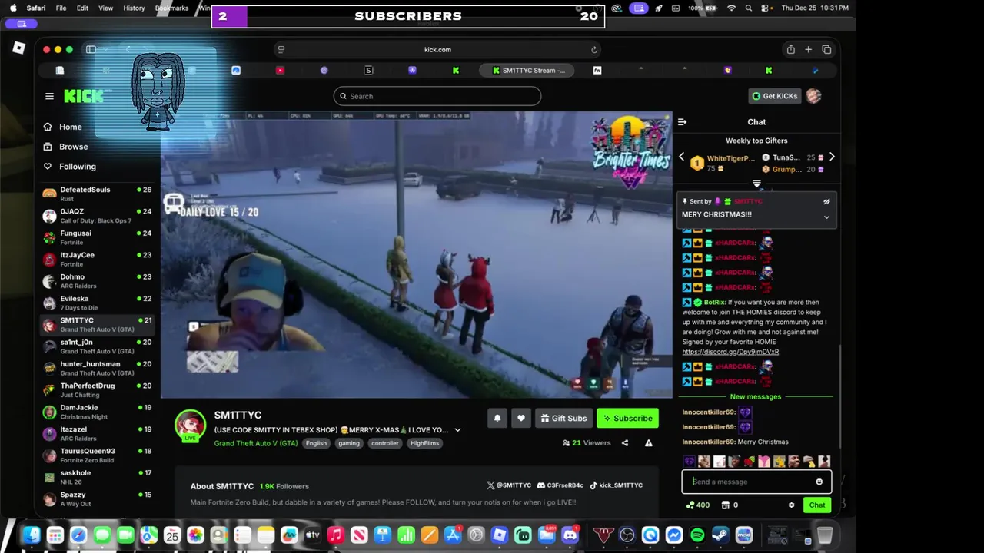Show Safari tab overview
Screen dimensions: 984x553
pos(826,50)
